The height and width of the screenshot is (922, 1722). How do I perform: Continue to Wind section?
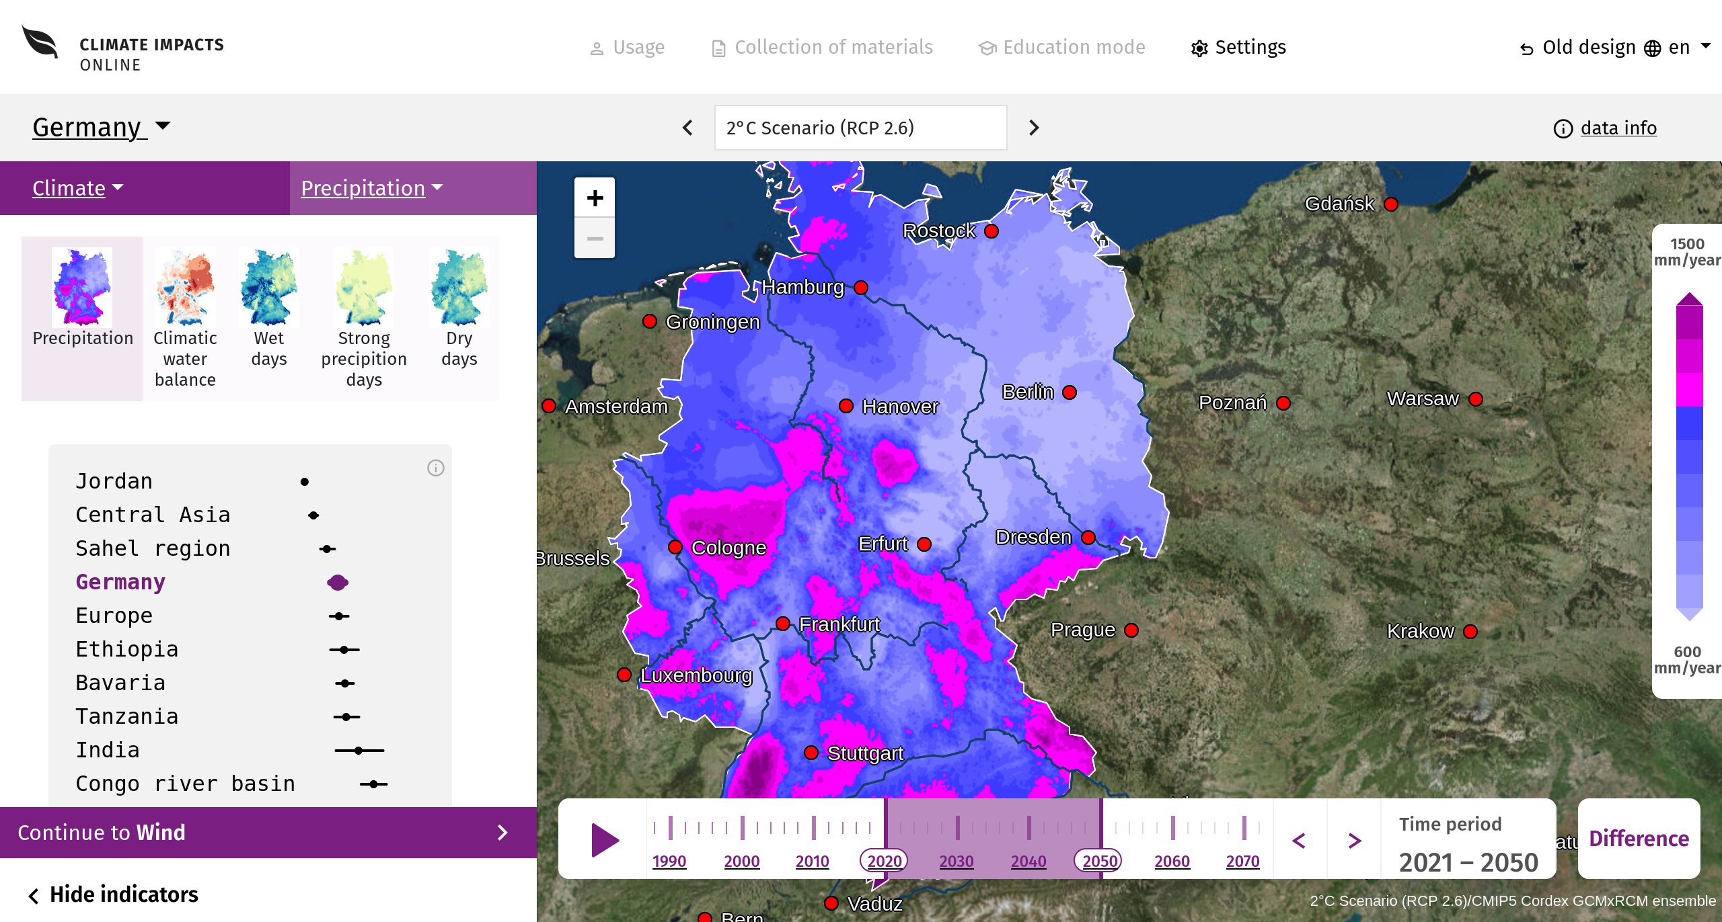click(x=268, y=833)
